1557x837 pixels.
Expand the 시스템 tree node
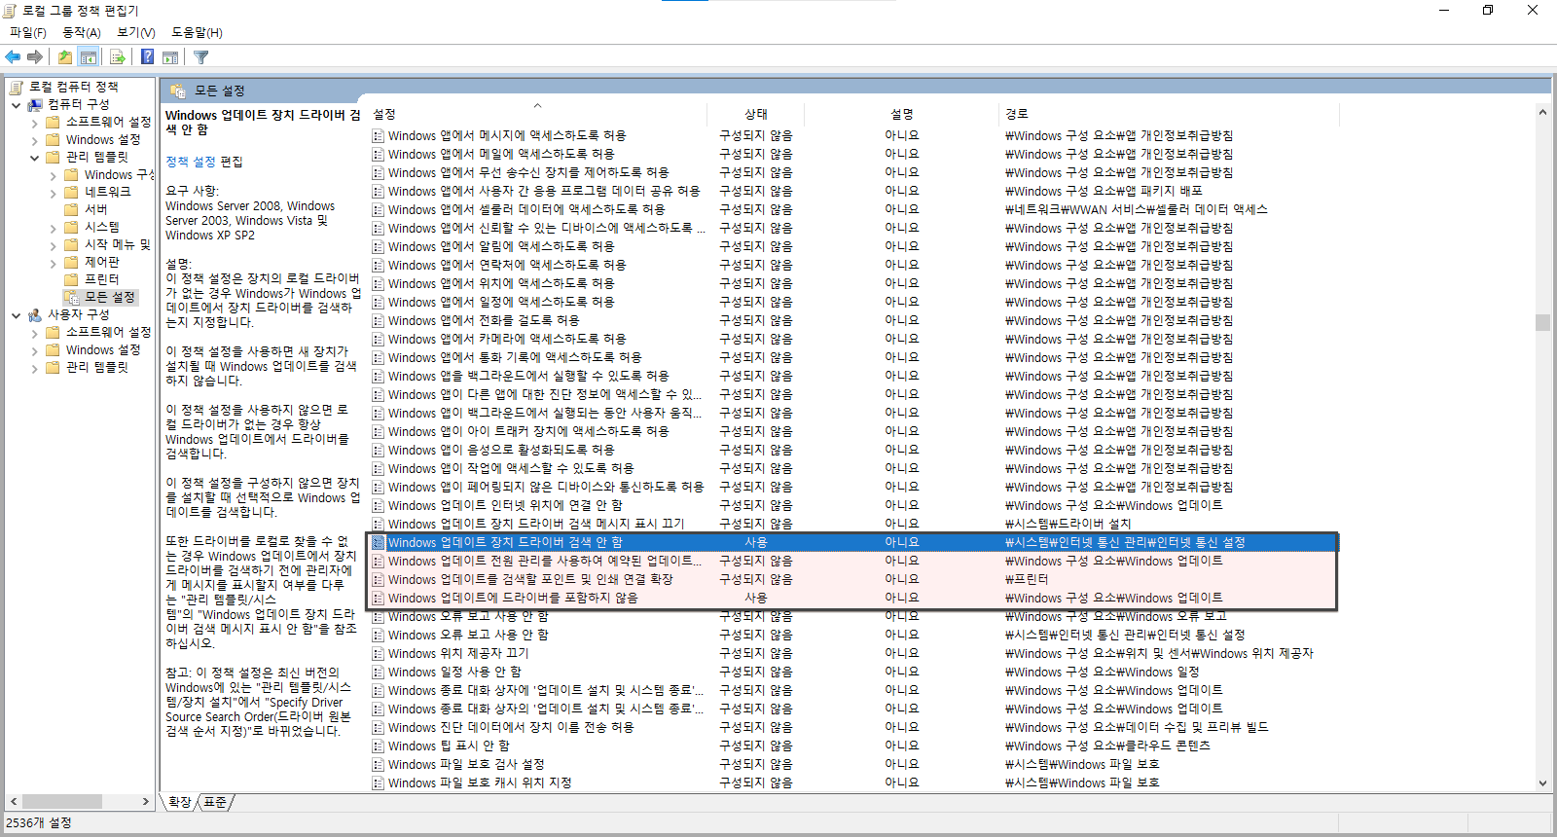pos(54,228)
